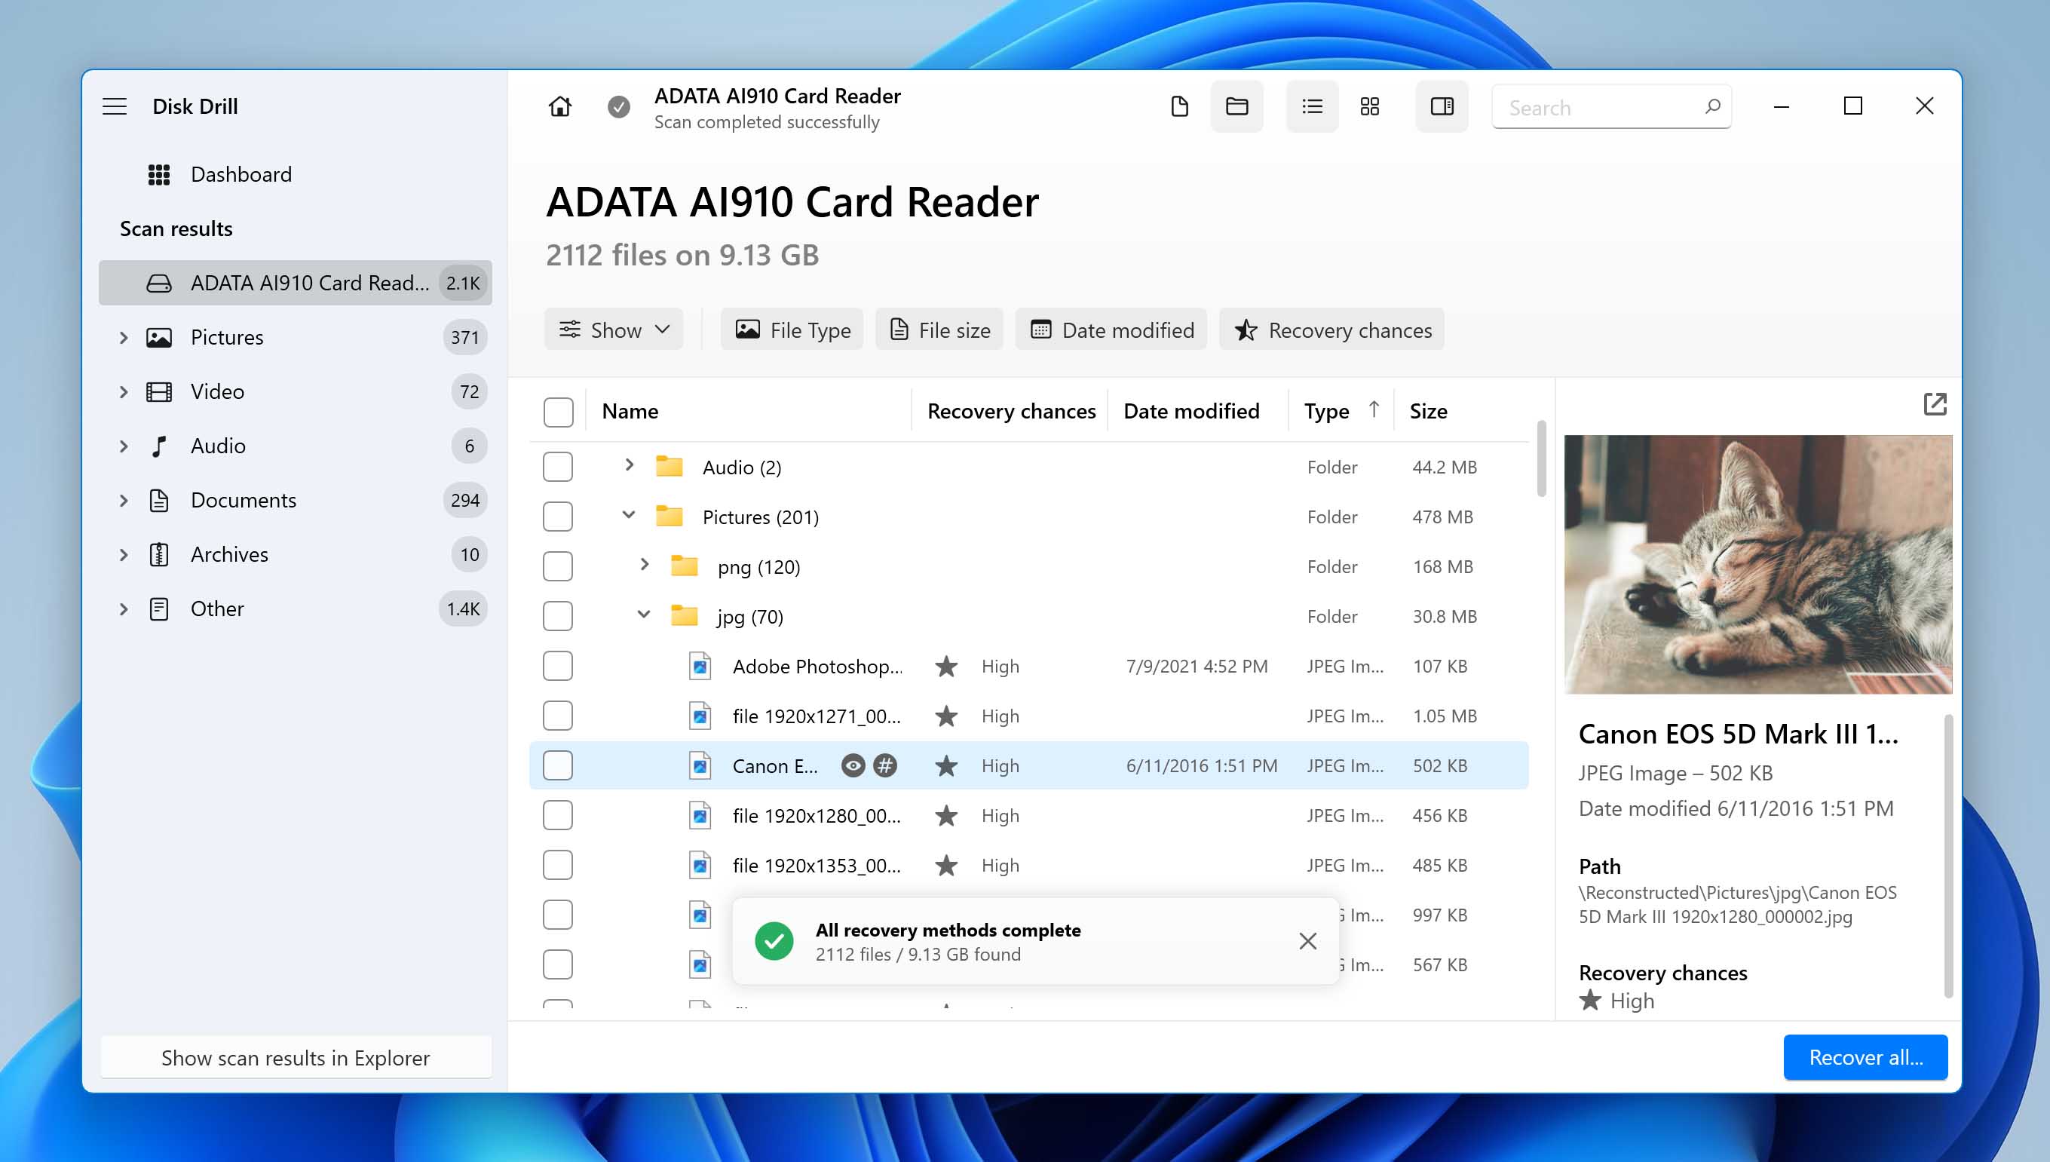The width and height of the screenshot is (2050, 1162).
Task: Click the Search input field
Action: coord(1611,106)
